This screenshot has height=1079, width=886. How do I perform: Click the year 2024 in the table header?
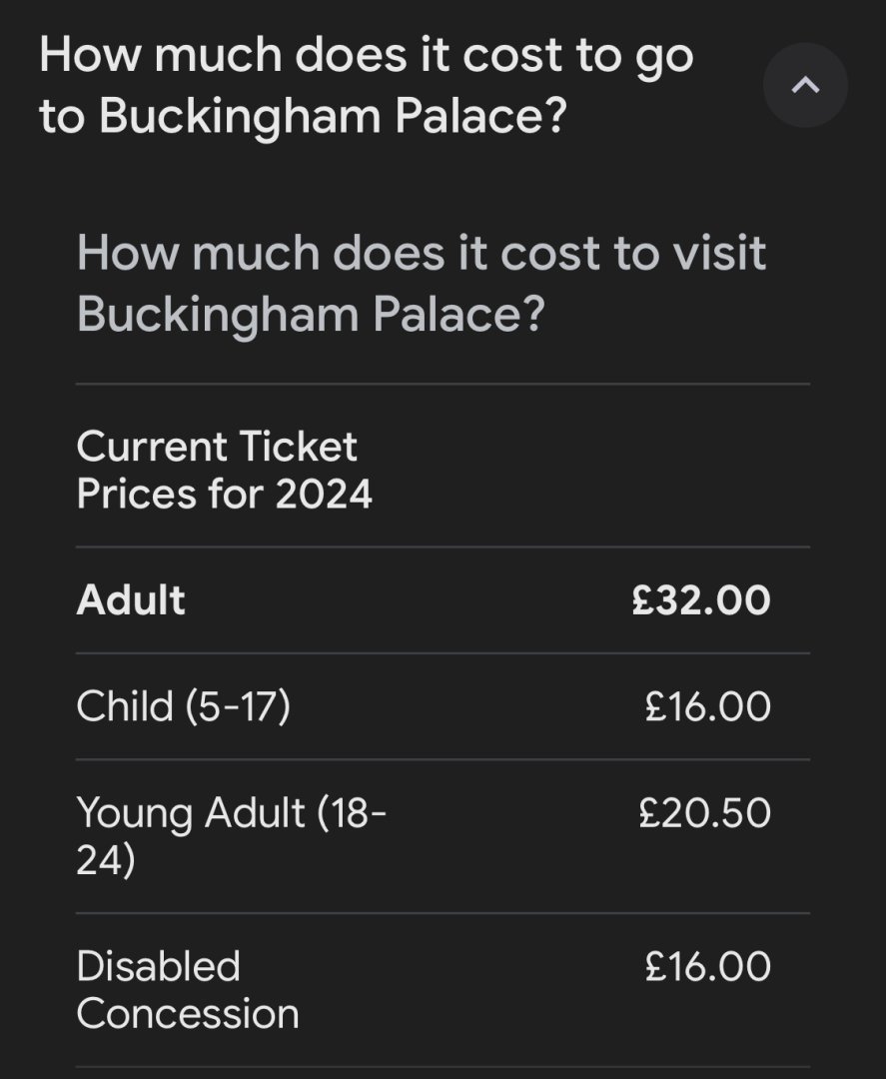pos(324,494)
